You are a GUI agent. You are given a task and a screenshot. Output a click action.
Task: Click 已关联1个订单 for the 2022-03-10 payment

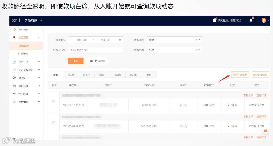pos(257,105)
